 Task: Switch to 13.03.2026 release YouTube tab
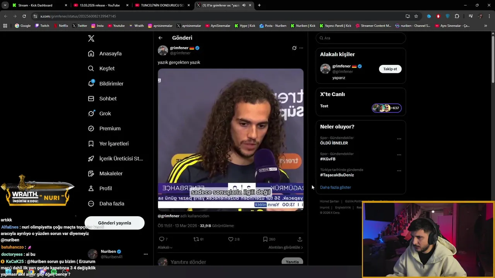[101, 5]
